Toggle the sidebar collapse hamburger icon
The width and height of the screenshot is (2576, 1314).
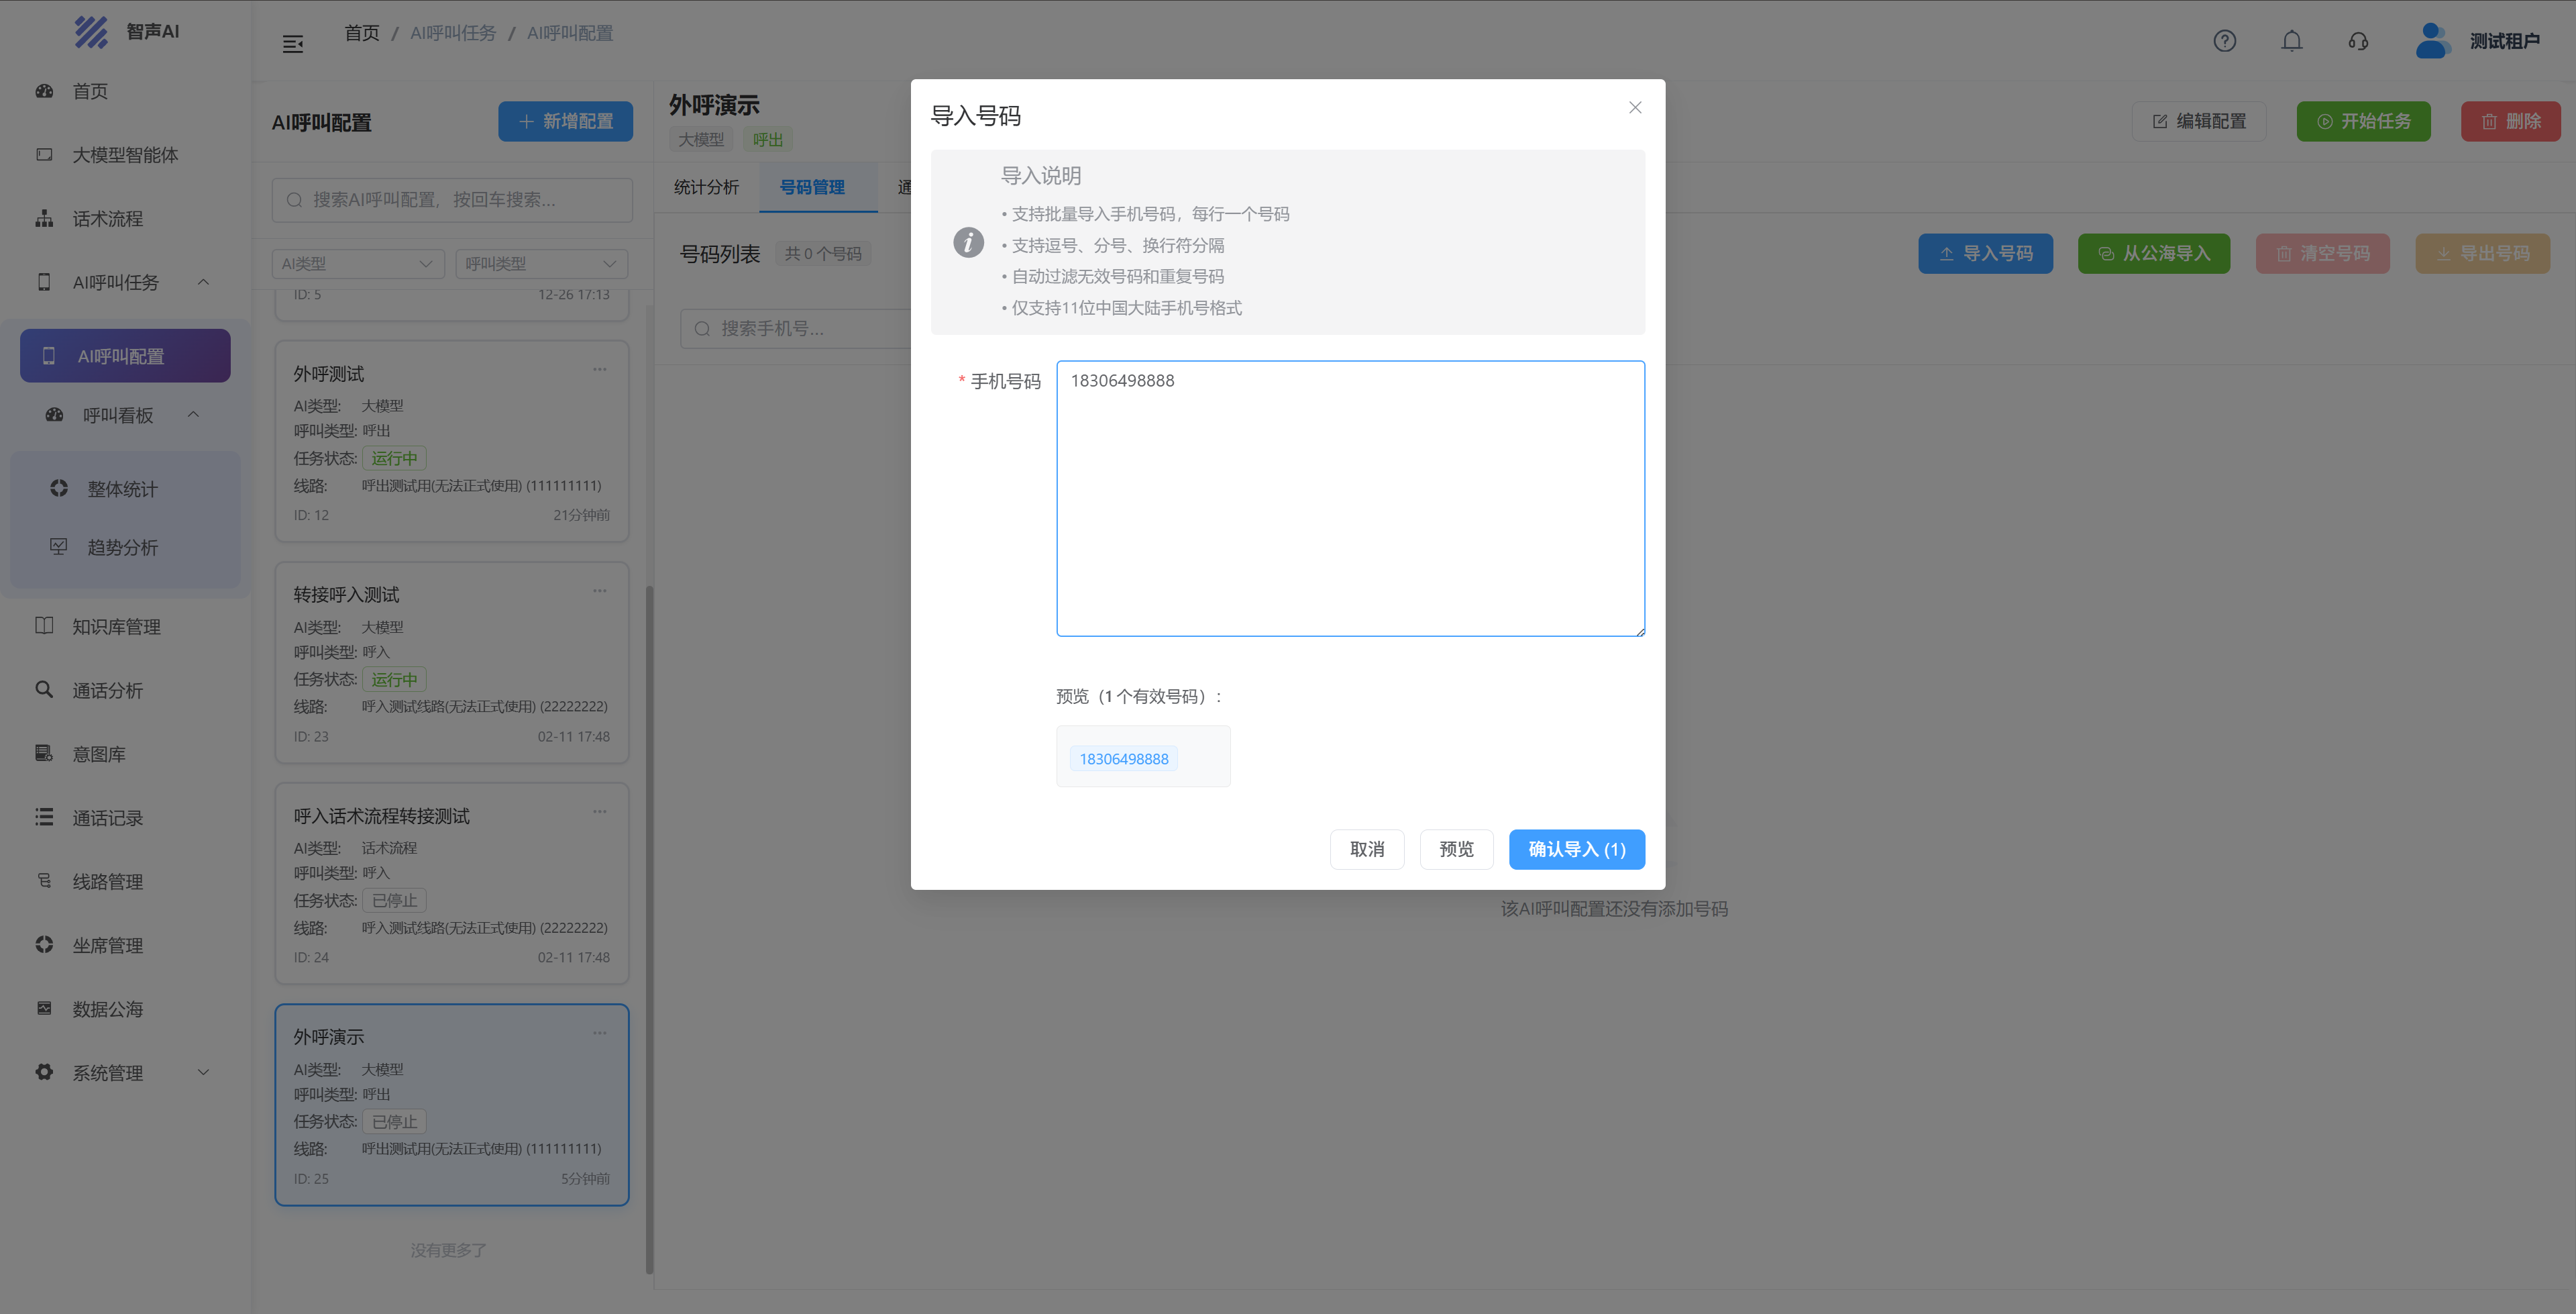click(x=293, y=44)
